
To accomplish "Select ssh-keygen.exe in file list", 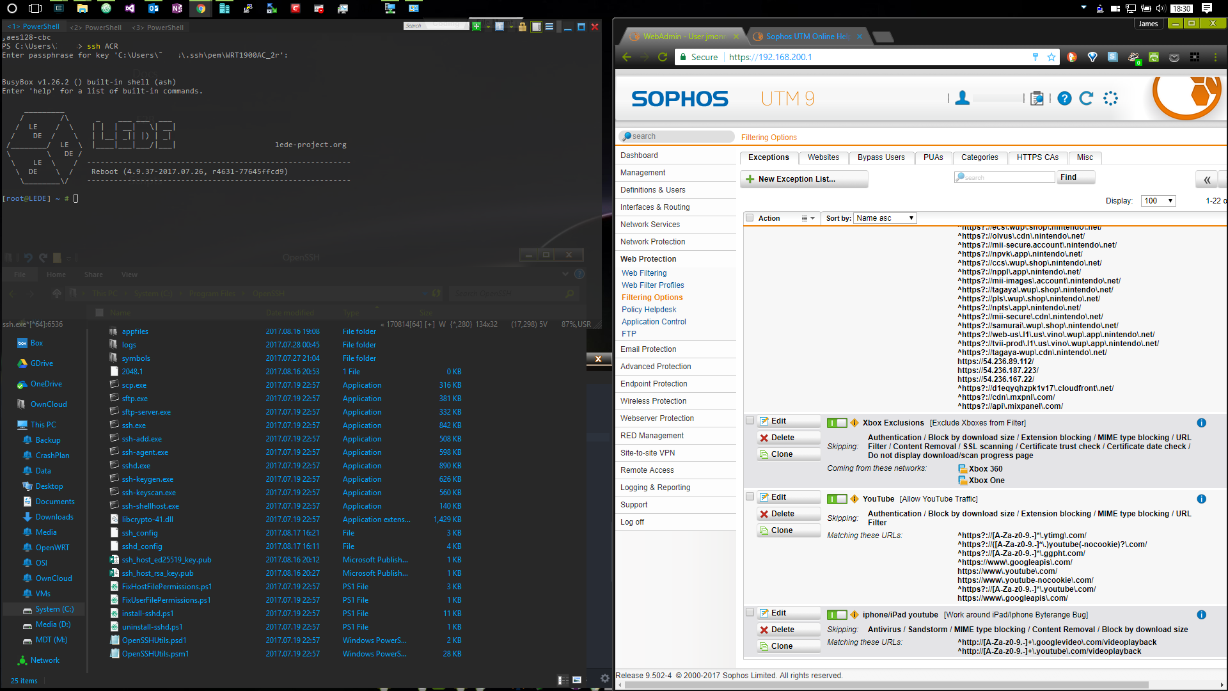I will click(x=147, y=479).
